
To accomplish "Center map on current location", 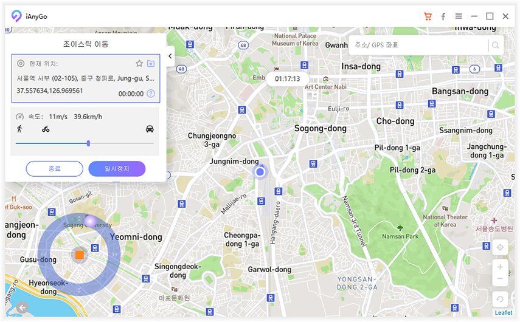I will coord(500,247).
